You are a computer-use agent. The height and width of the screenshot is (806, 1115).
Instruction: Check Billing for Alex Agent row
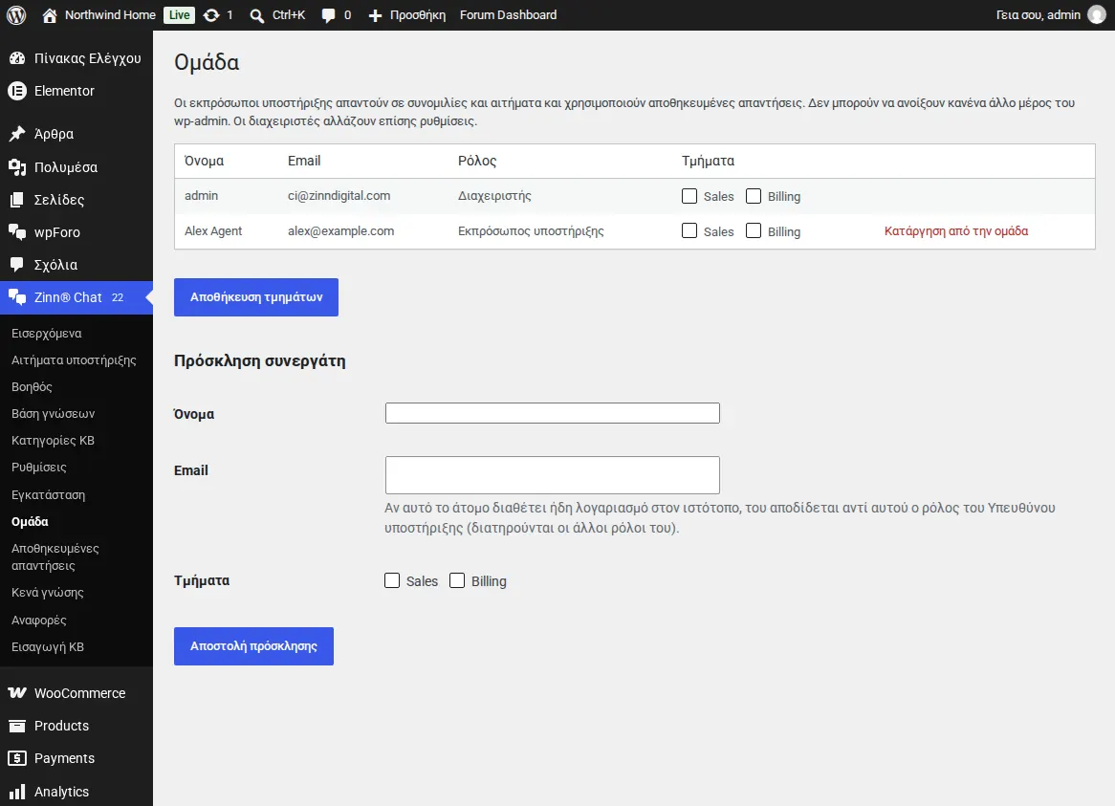pos(753,231)
